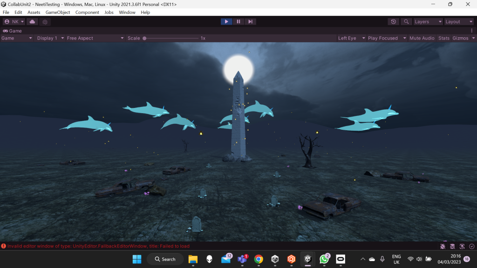Open the Mail app with 12 notifications
This screenshot has height=268, width=477.
226,259
